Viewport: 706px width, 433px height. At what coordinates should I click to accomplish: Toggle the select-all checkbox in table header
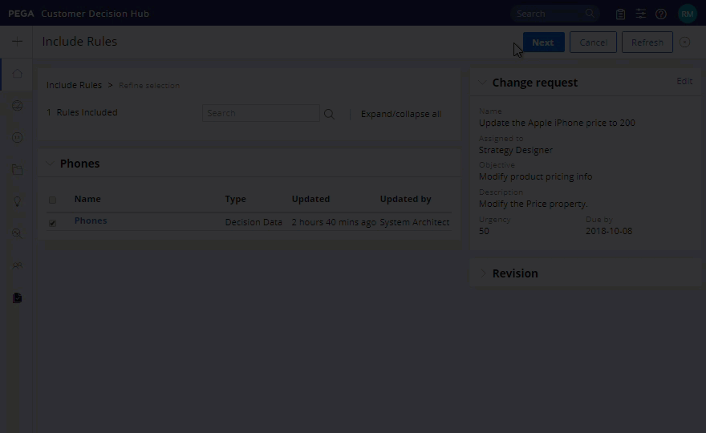[x=53, y=200]
